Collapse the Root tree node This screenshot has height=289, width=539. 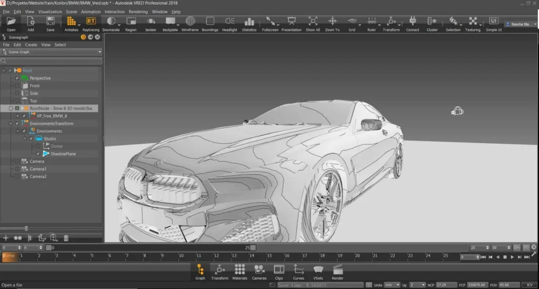tap(4, 71)
